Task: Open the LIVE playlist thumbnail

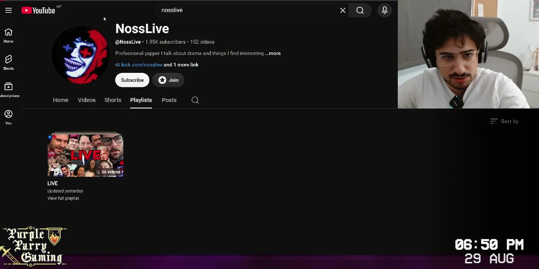Action: 85,155
